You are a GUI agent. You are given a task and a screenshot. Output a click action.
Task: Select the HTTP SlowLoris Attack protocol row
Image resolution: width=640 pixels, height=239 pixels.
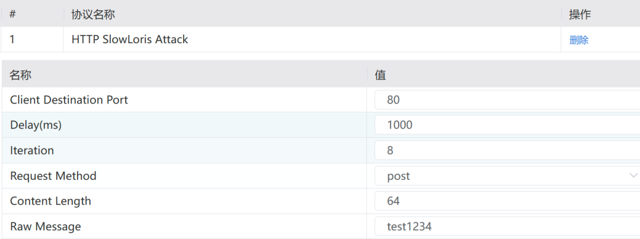click(x=130, y=40)
